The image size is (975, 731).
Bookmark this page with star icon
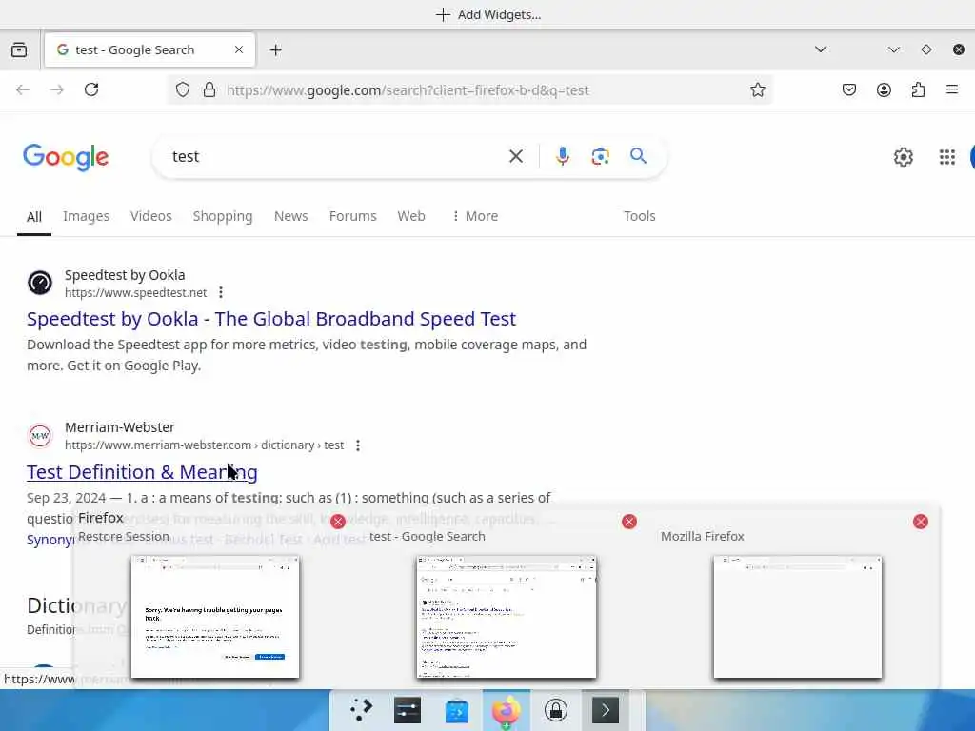[x=757, y=90]
